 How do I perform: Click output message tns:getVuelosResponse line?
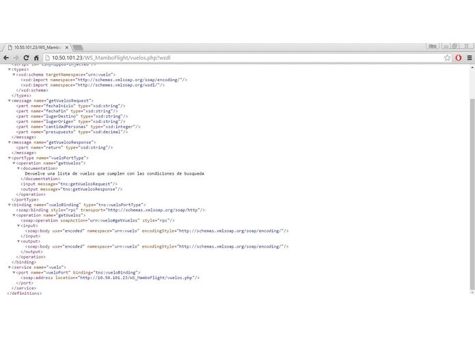coord(72,189)
